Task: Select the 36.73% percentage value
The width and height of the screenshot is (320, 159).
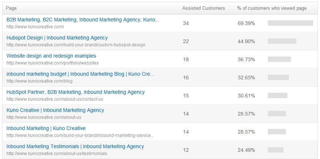Action: click(246, 59)
